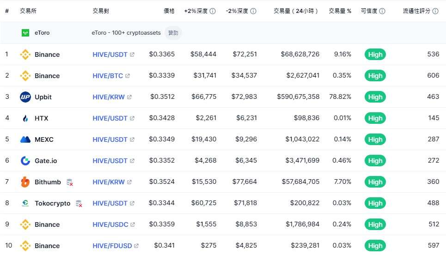Viewport: 446px width, 255px height.
Task: Sort table by 交易量（24小時） column
Action: [296, 11]
